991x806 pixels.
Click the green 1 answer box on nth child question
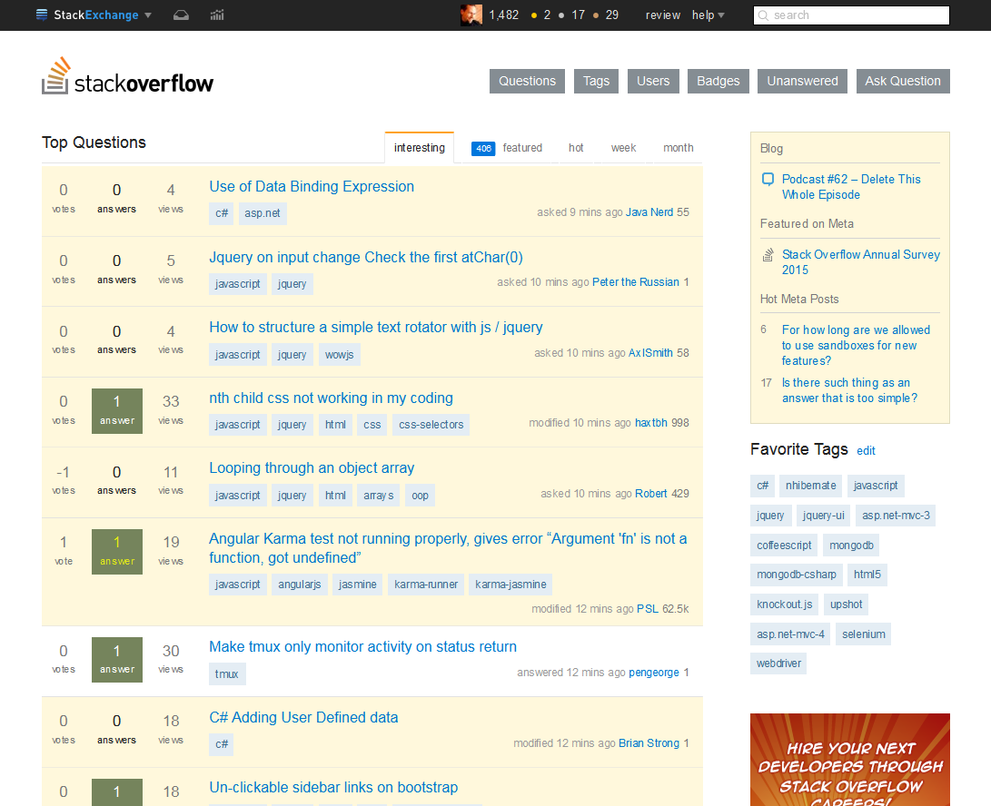117,410
